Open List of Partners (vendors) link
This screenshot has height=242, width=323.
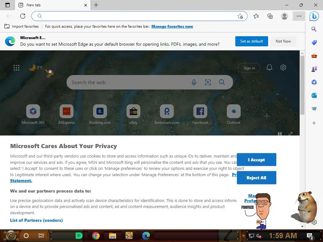[36, 220]
